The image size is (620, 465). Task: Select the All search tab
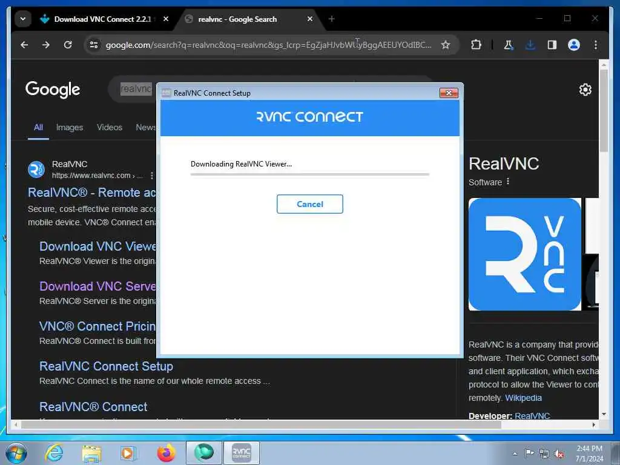(38, 127)
